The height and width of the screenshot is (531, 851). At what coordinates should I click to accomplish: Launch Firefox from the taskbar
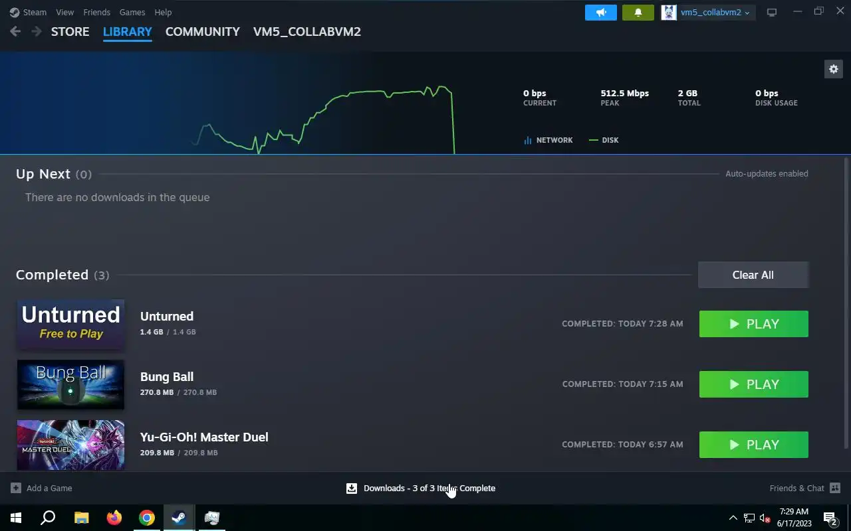point(114,518)
